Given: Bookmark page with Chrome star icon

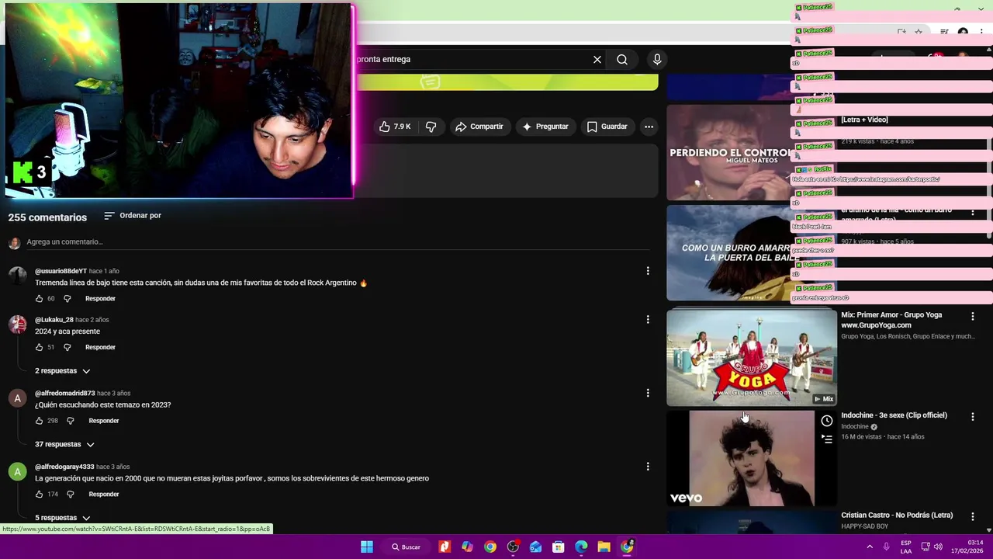Looking at the screenshot, I should click(919, 32).
